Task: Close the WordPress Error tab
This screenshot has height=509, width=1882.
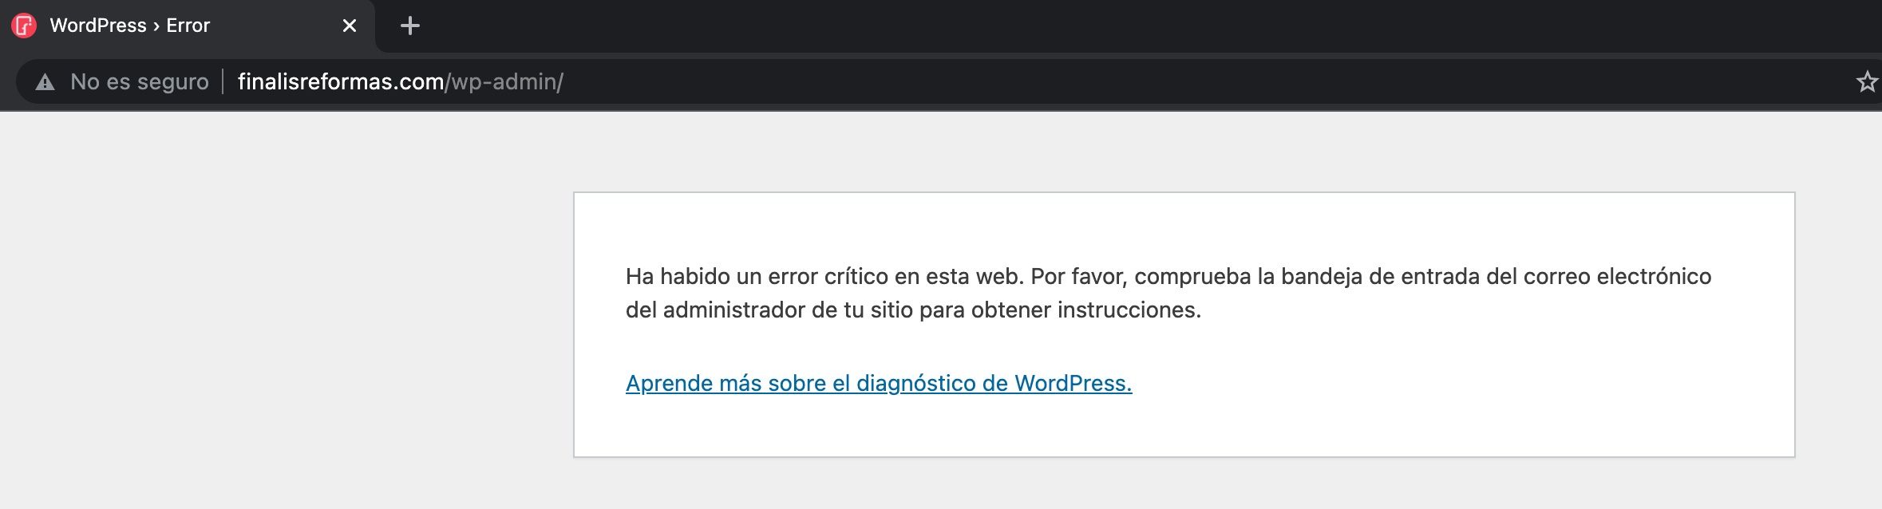Action: click(x=350, y=26)
